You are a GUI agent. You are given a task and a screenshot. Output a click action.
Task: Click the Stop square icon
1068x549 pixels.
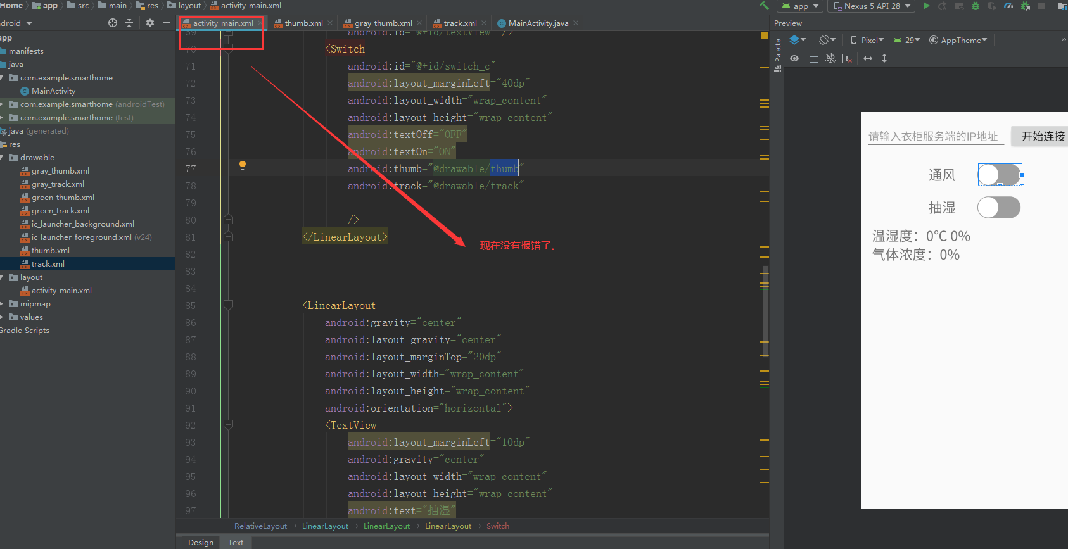tap(1041, 6)
